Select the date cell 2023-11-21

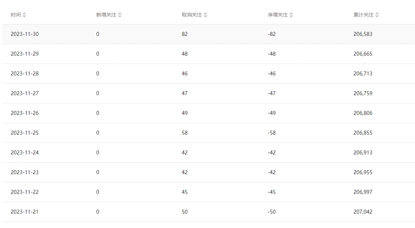25,212
